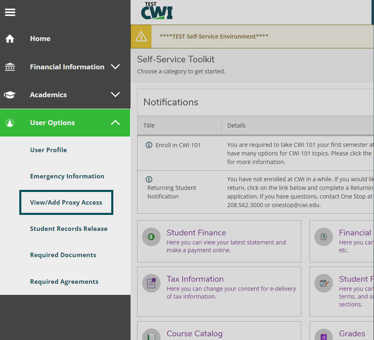The height and width of the screenshot is (340, 374).
Task: Click the Enroll in CWI 101 info icon
Action: [149, 145]
